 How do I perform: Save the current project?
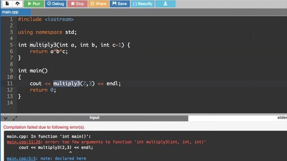click(120, 4)
